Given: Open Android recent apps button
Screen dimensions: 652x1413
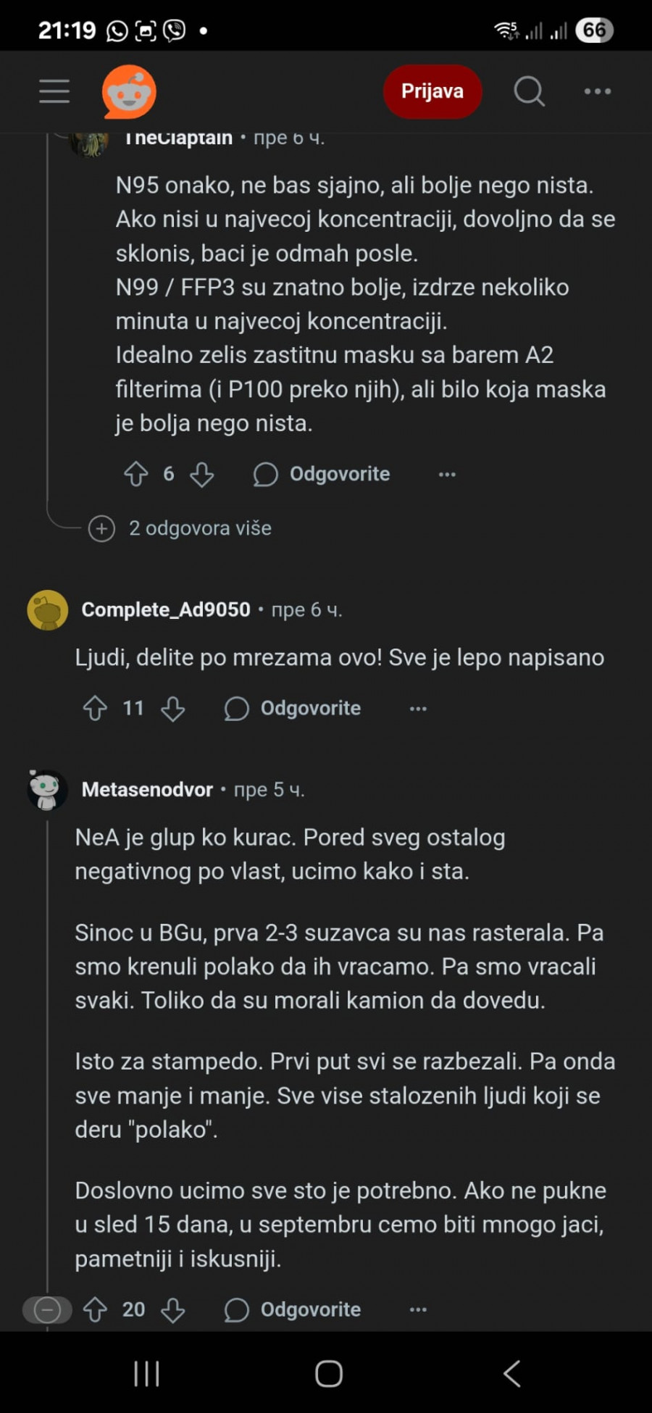Looking at the screenshot, I should (x=146, y=1373).
